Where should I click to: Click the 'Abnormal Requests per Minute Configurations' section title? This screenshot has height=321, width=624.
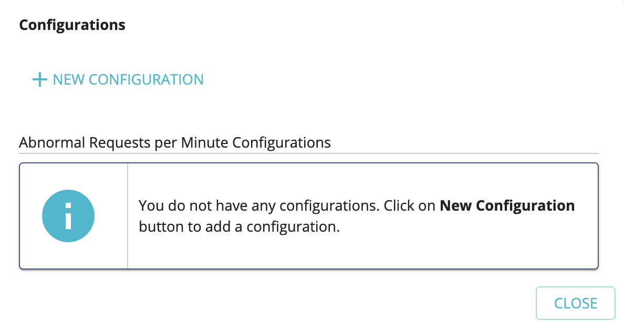tap(174, 142)
